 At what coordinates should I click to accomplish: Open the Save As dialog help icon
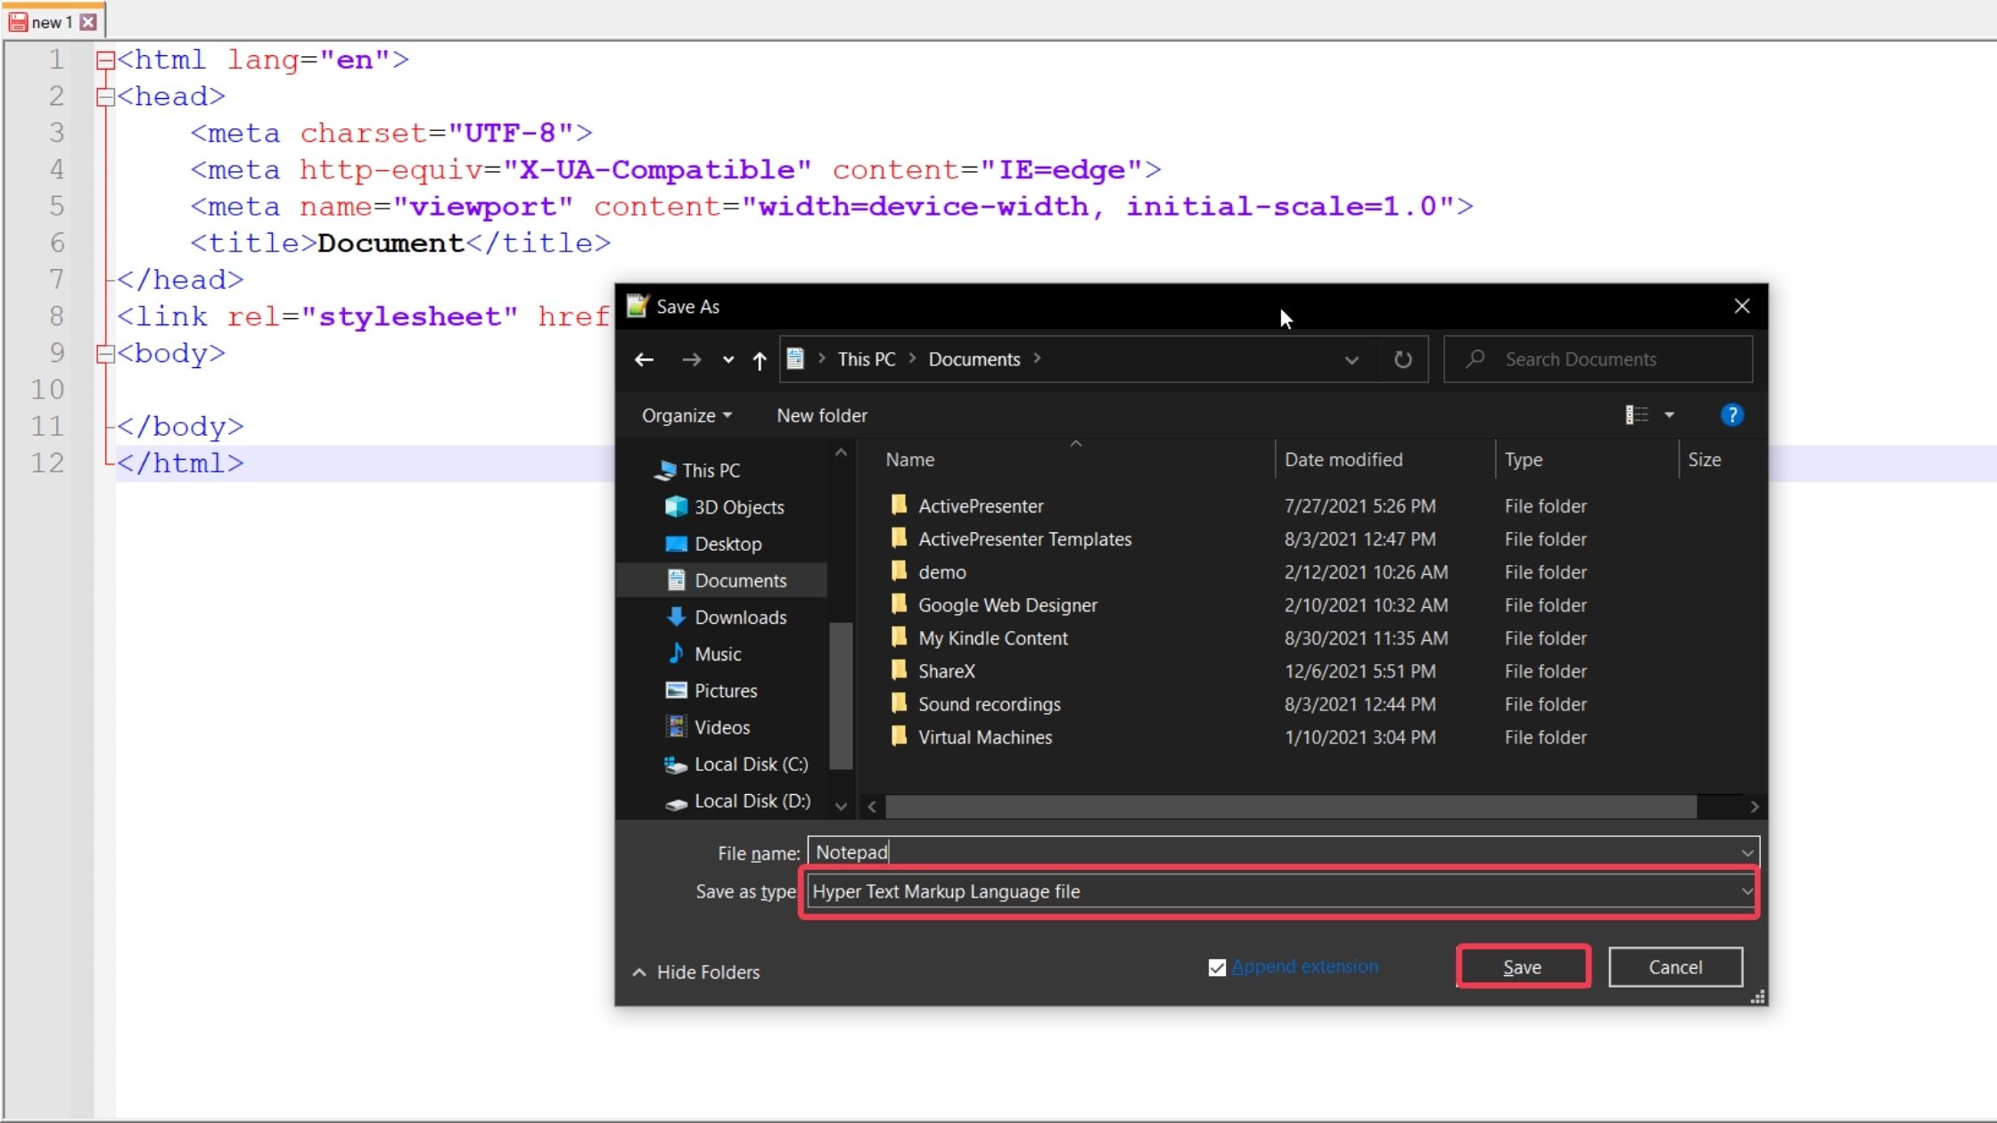(1731, 415)
